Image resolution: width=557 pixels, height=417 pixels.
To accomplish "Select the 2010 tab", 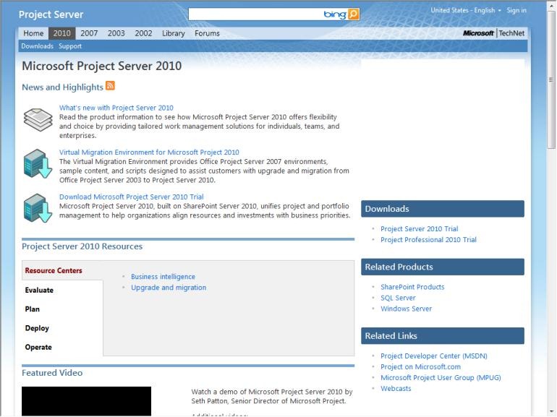I will 61,33.
